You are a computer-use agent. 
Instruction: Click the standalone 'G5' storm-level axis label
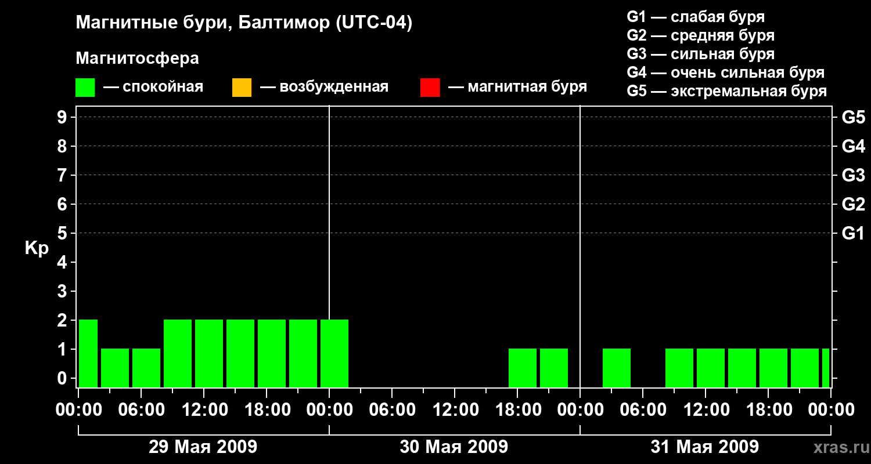coord(854,117)
